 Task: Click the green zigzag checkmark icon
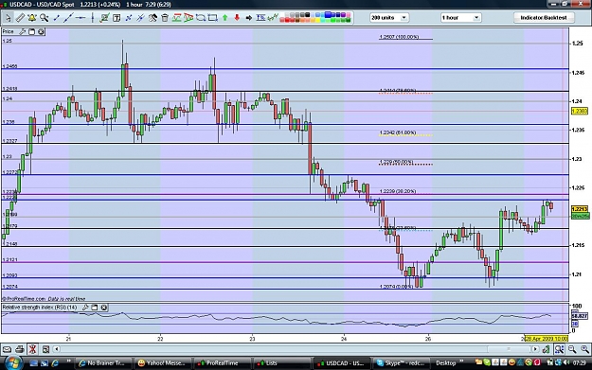click(x=273, y=17)
